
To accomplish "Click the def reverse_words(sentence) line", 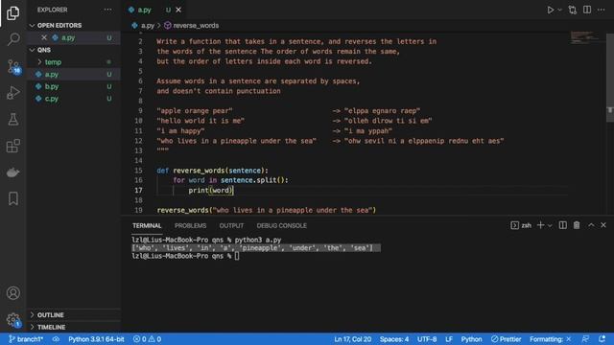I will click(213, 171).
